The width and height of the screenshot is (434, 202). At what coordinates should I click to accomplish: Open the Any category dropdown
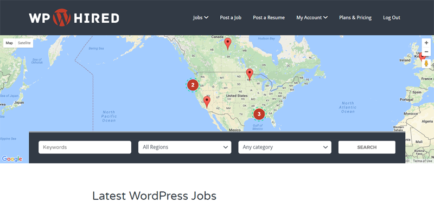[284, 147]
